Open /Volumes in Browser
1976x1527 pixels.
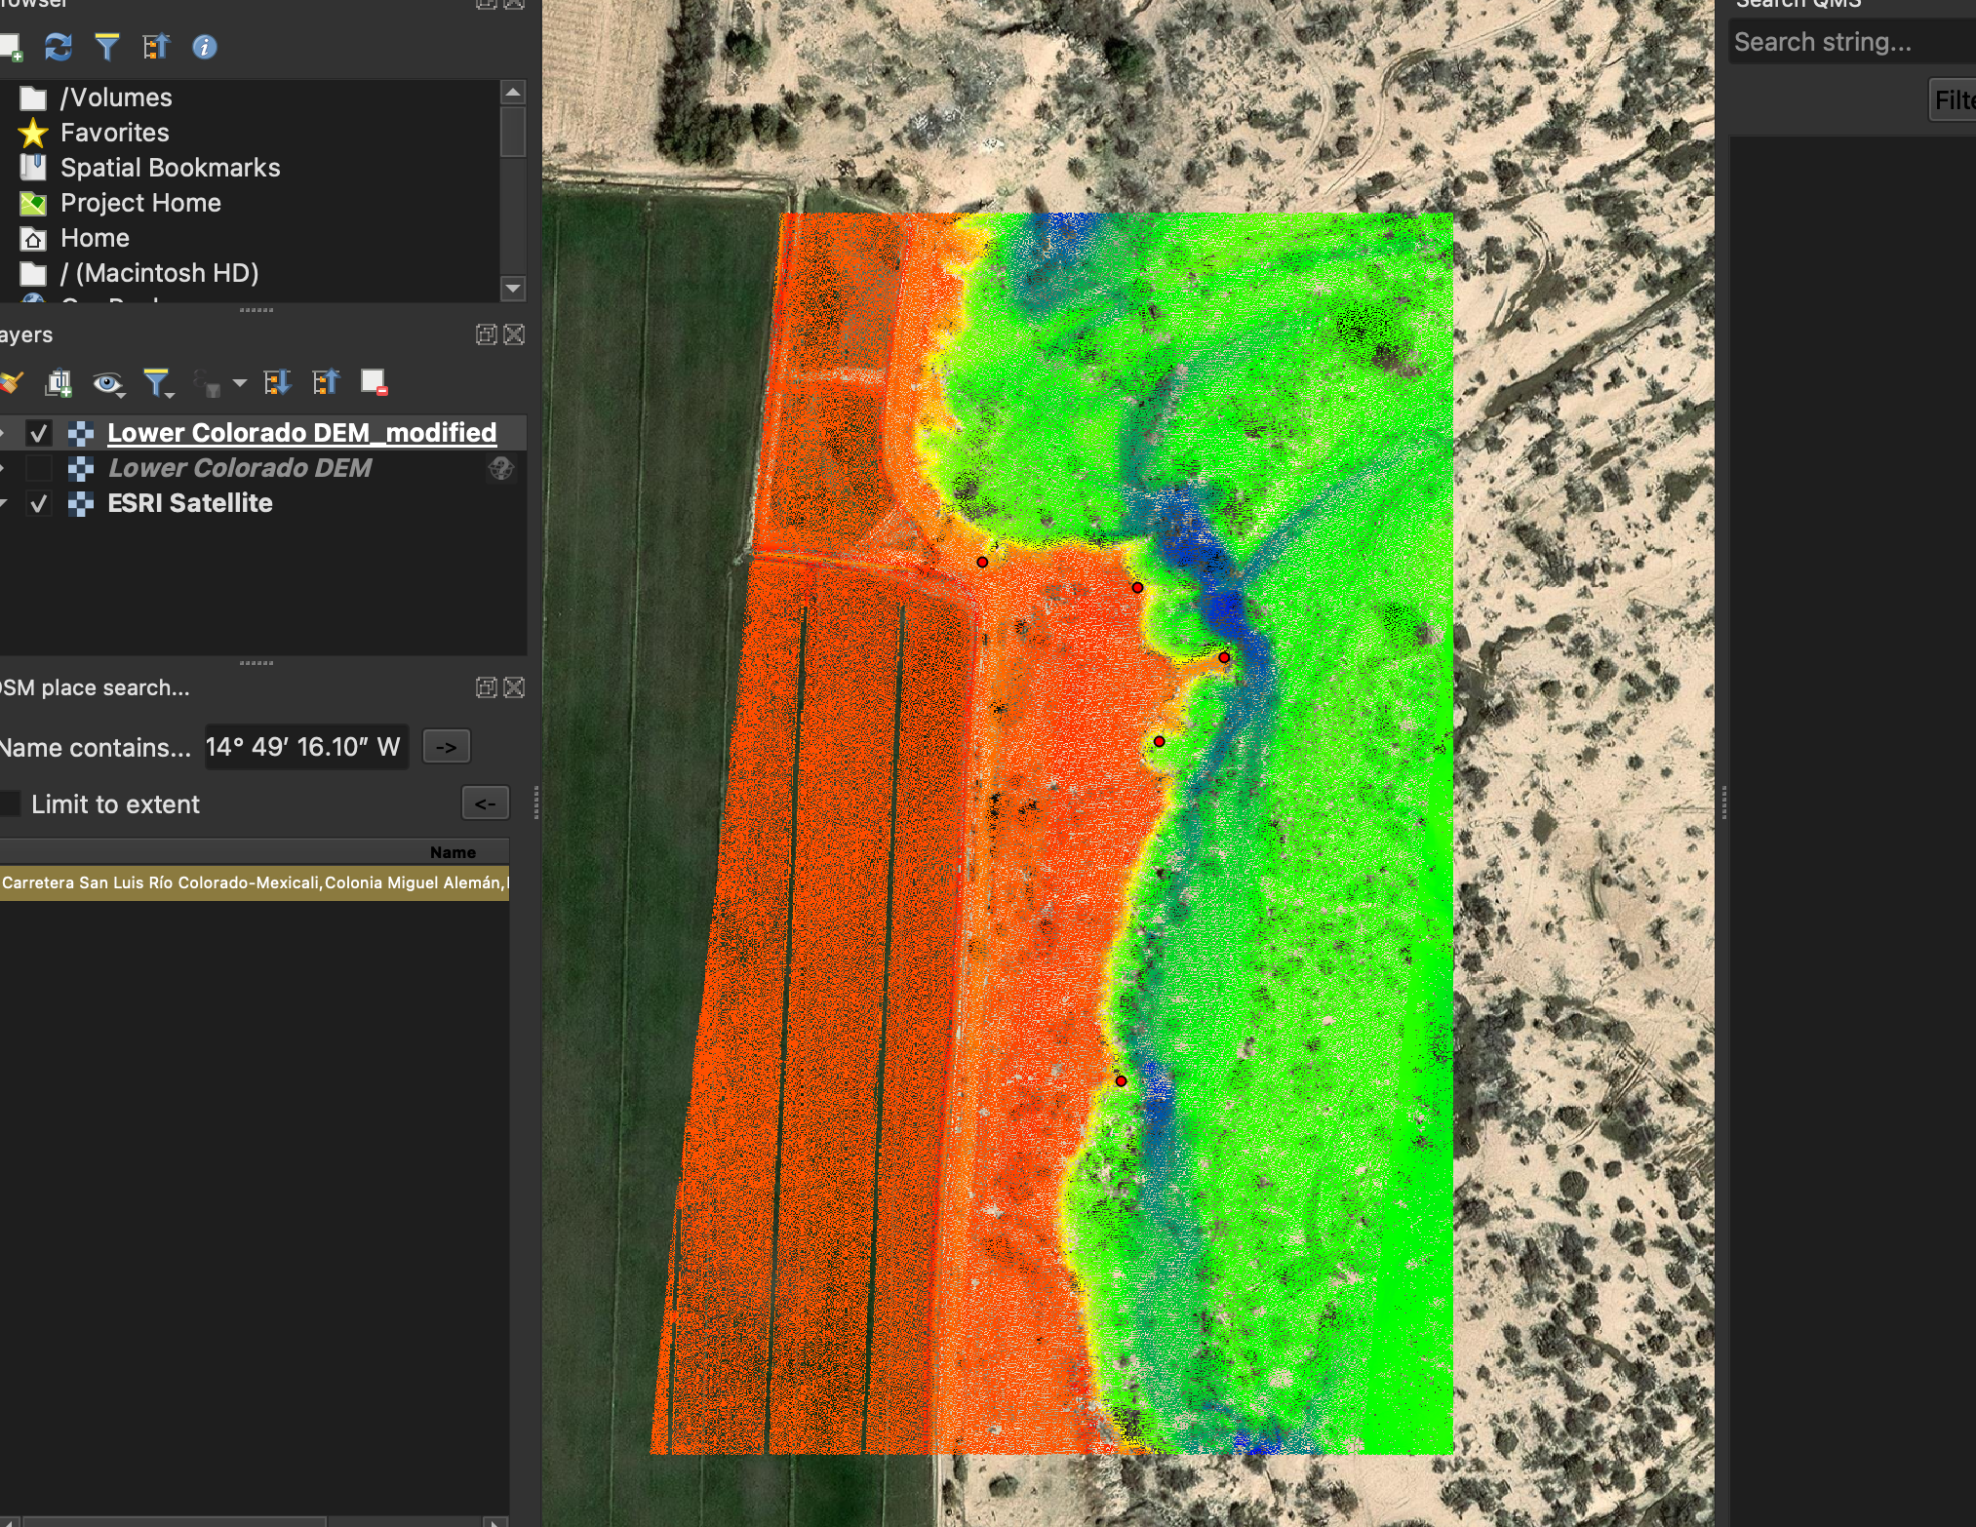point(116,98)
